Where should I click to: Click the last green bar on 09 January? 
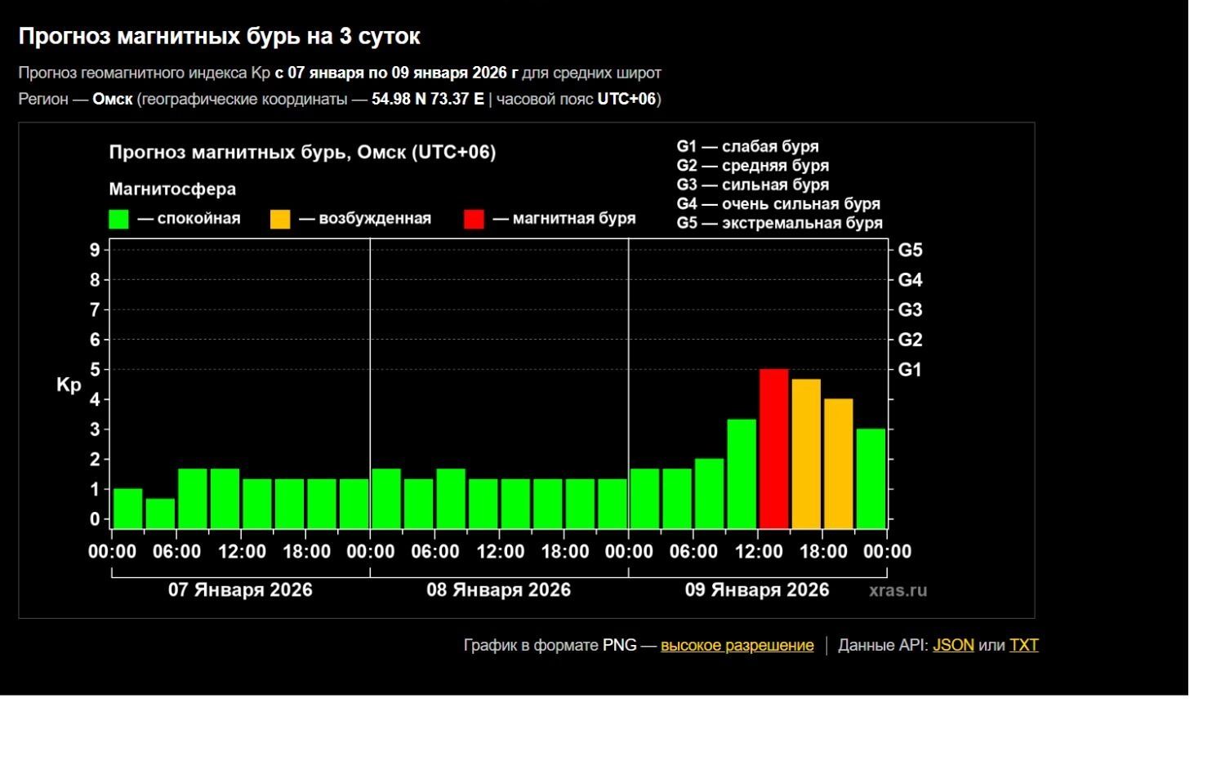click(871, 478)
